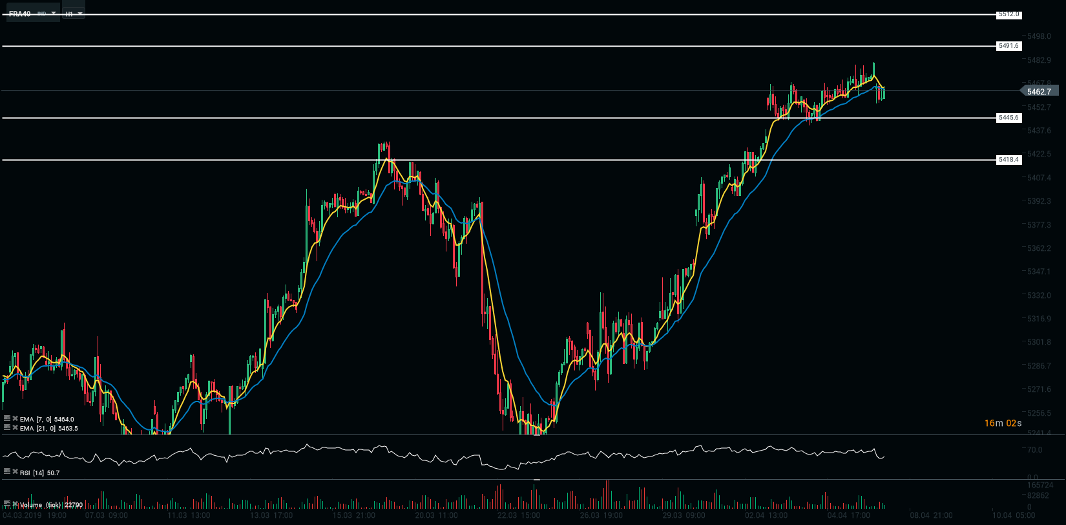Click the 5392.3 price axis value
Viewport: 1066px width, 525px height.
pyautogui.click(x=1039, y=201)
